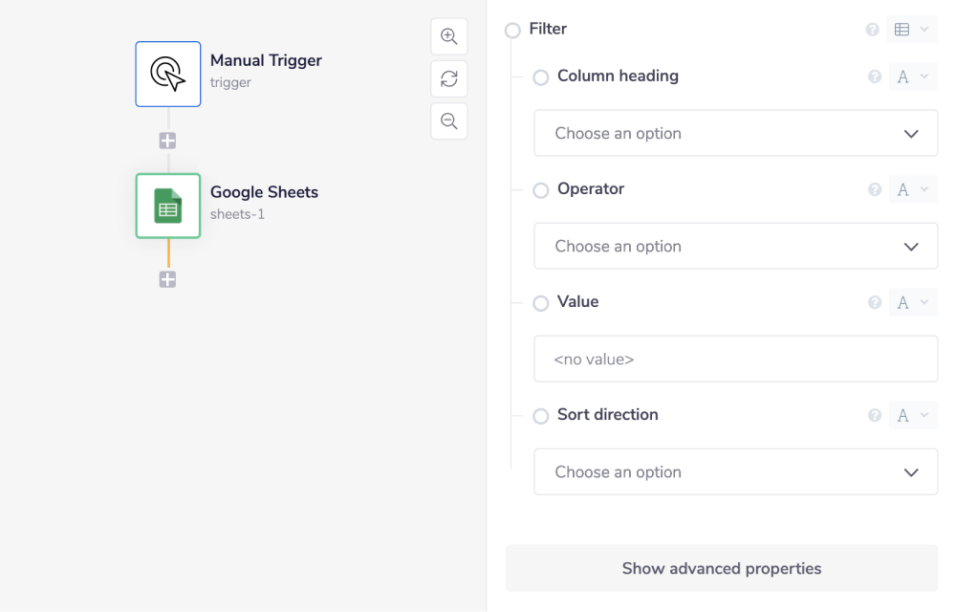This screenshot has width=956, height=612.
Task: Click the help icon beside Column heading
Action: click(x=874, y=76)
